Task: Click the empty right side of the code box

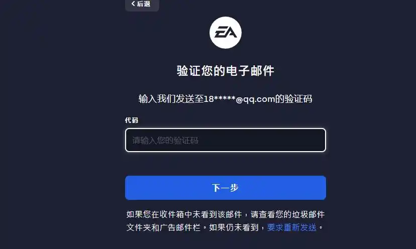Action: coord(278,140)
